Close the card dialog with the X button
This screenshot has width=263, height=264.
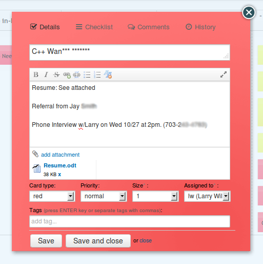pyautogui.click(x=249, y=12)
